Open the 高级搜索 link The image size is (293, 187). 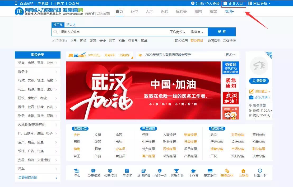click(229, 41)
